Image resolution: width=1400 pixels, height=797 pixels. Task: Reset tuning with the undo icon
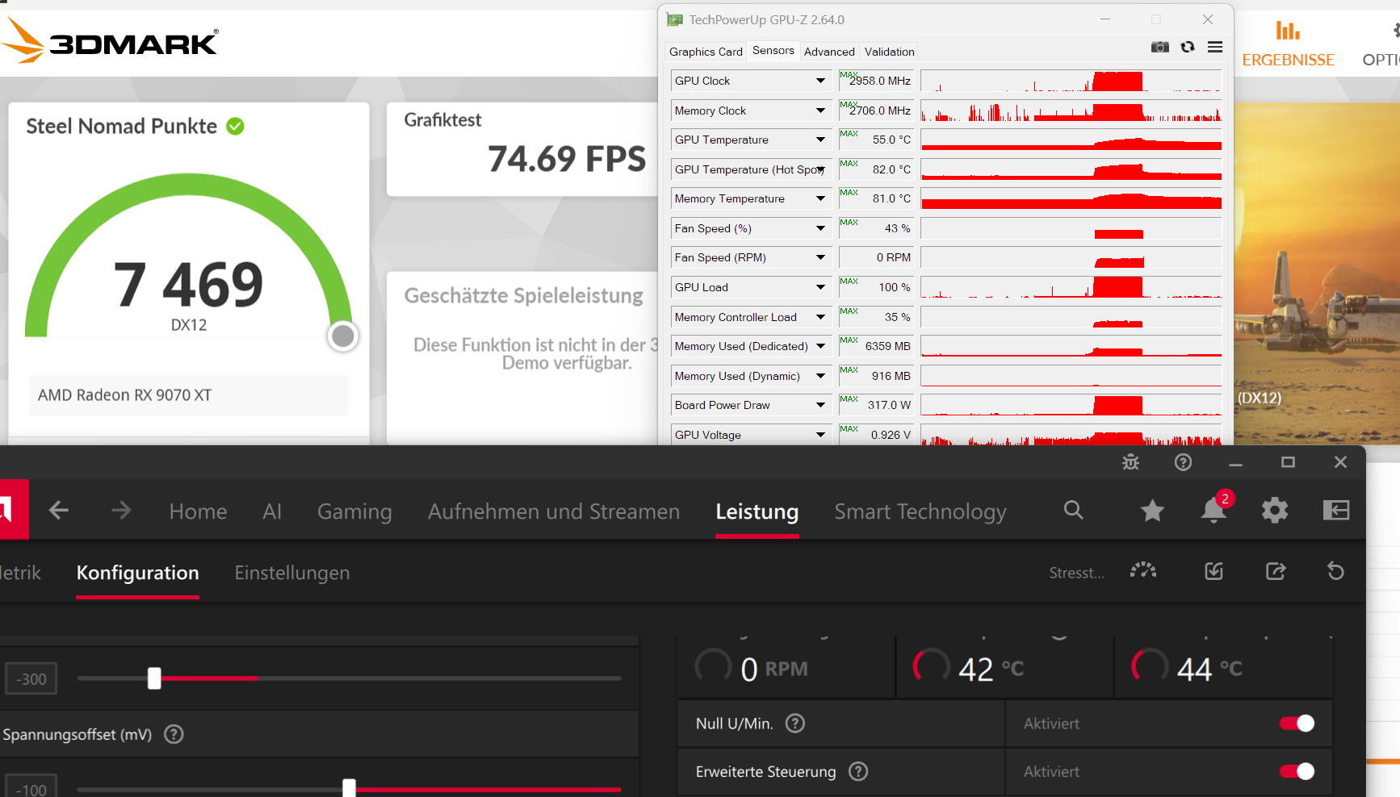[1335, 571]
